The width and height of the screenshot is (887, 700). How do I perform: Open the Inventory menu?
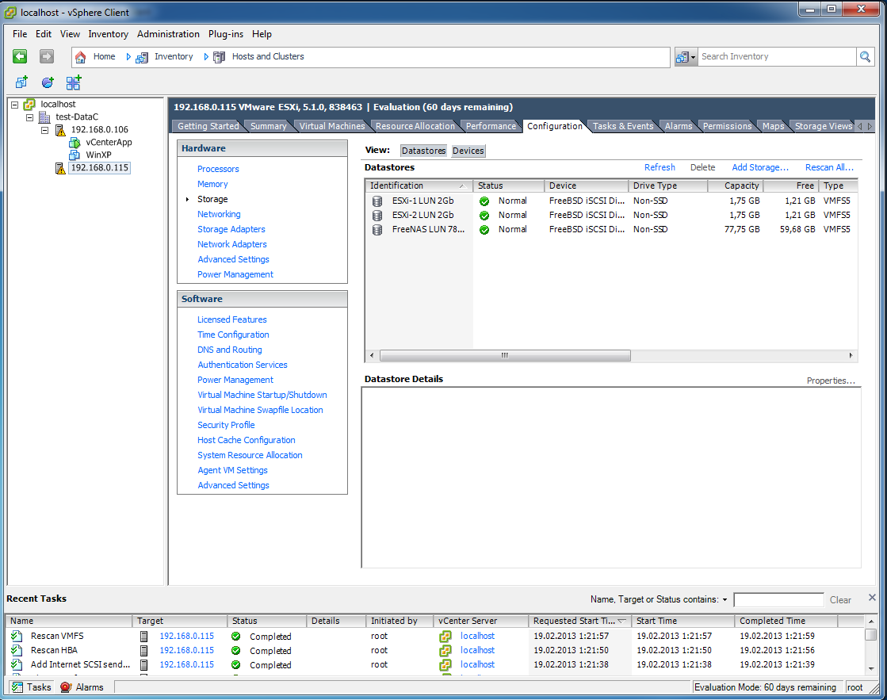point(108,34)
